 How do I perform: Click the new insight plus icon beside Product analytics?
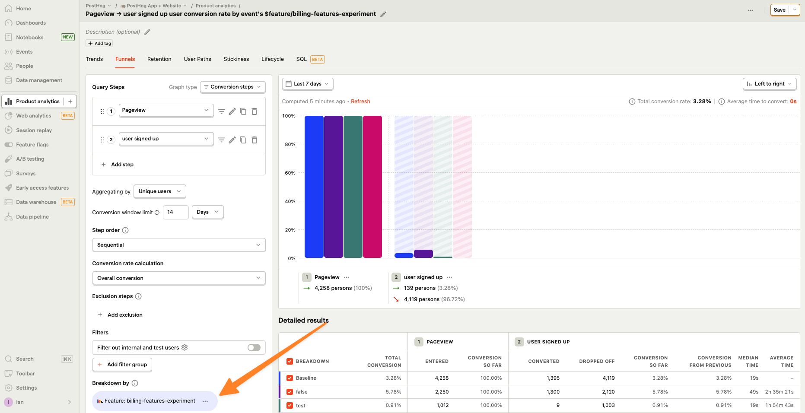click(70, 102)
